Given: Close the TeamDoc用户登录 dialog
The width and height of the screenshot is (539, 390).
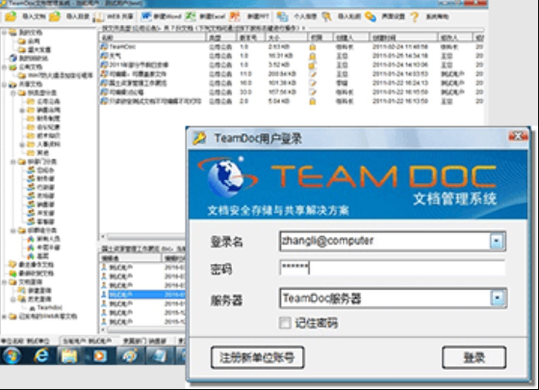Looking at the screenshot, I should (518, 136).
